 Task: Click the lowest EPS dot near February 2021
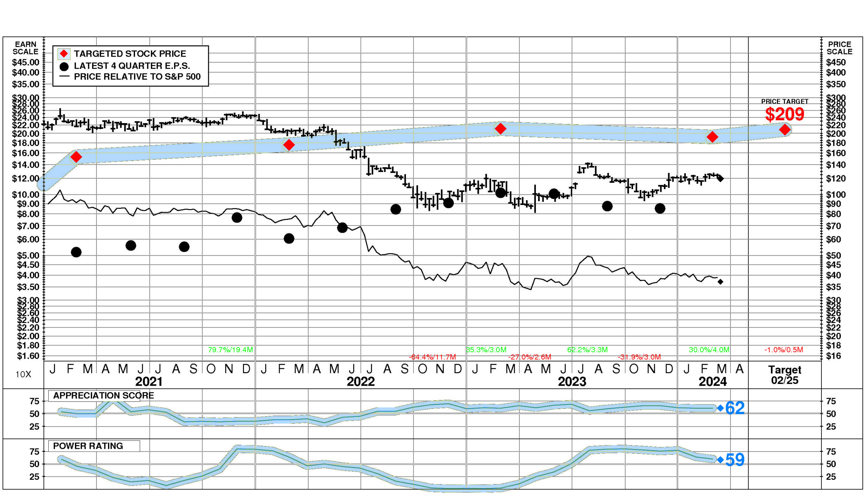(76, 252)
